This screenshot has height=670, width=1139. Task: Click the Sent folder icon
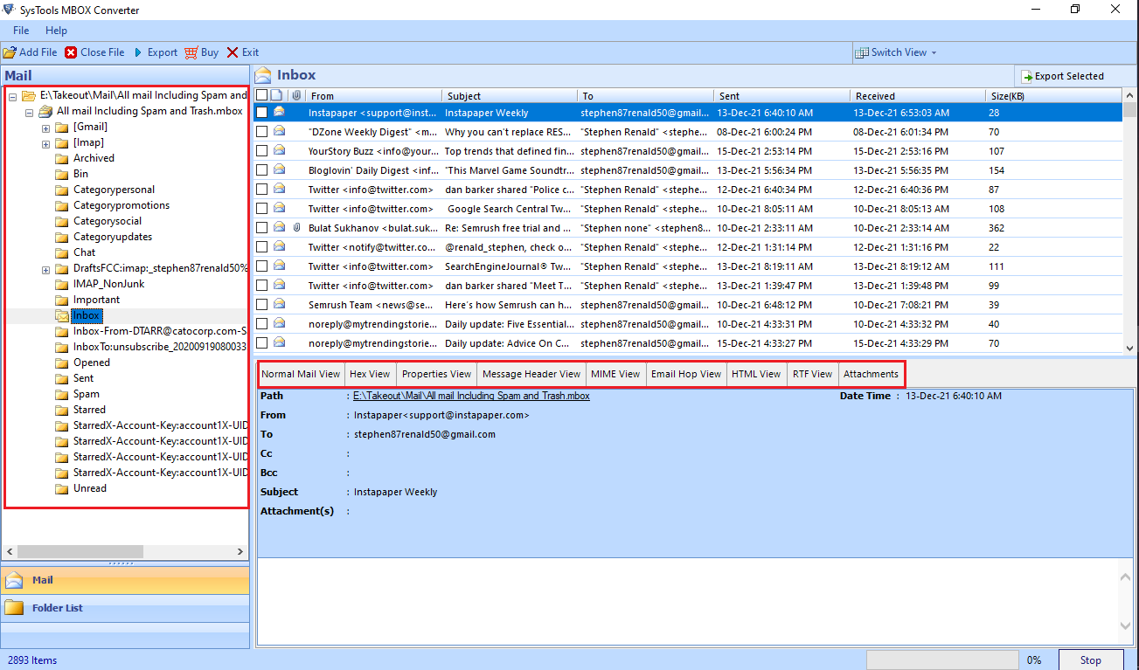[62, 379]
